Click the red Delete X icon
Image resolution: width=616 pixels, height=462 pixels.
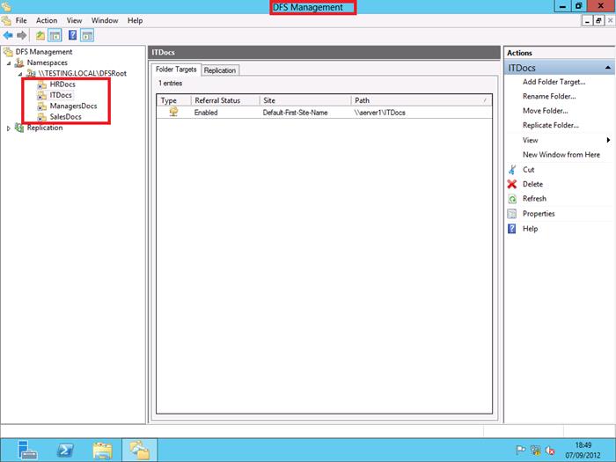click(512, 184)
